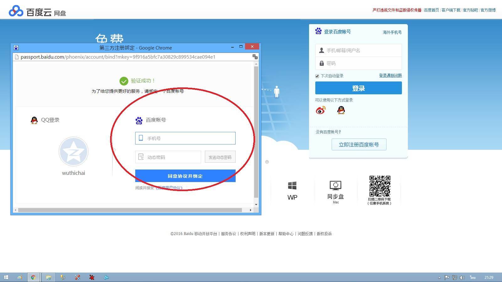Open File Explorer from the taskbar
This screenshot has height=282, width=502.
48,277
